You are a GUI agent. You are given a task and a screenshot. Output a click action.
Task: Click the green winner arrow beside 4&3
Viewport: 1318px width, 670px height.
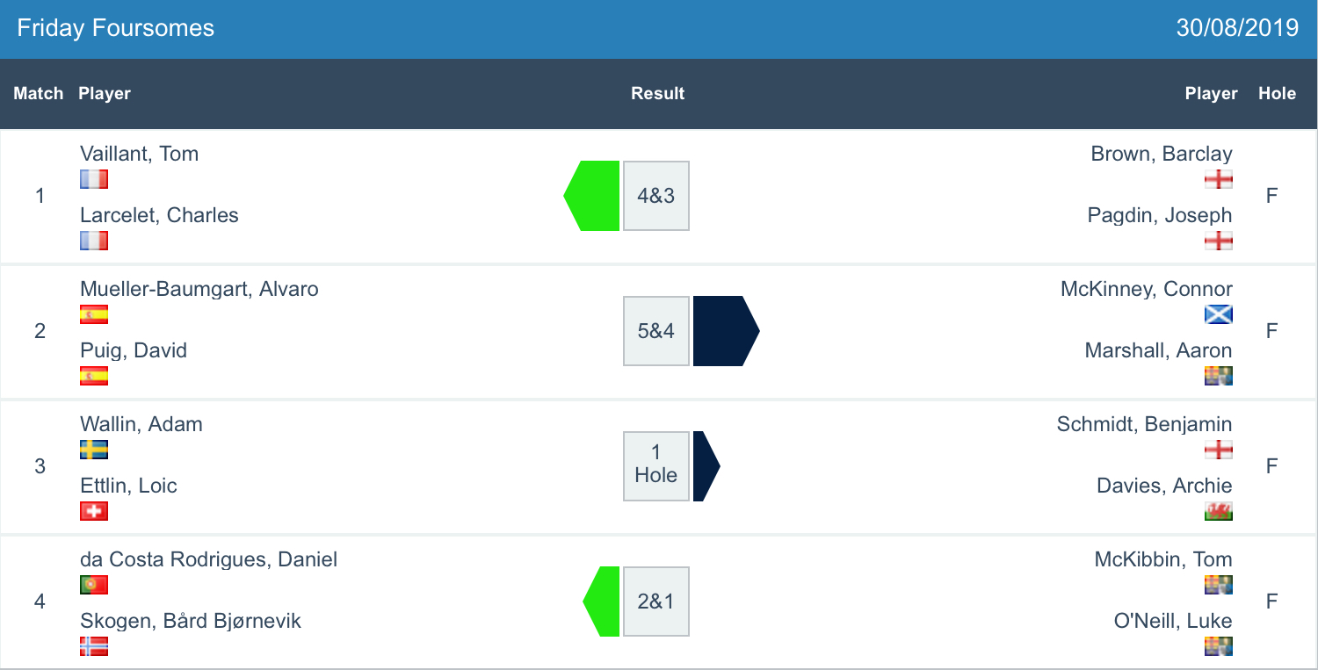click(x=594, y=196)
